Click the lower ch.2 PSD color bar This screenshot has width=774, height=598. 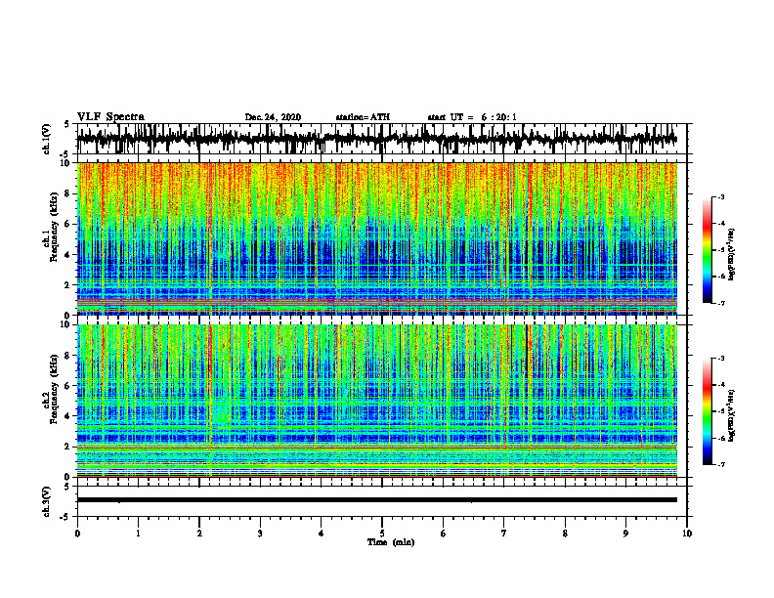tap(708, 411)
